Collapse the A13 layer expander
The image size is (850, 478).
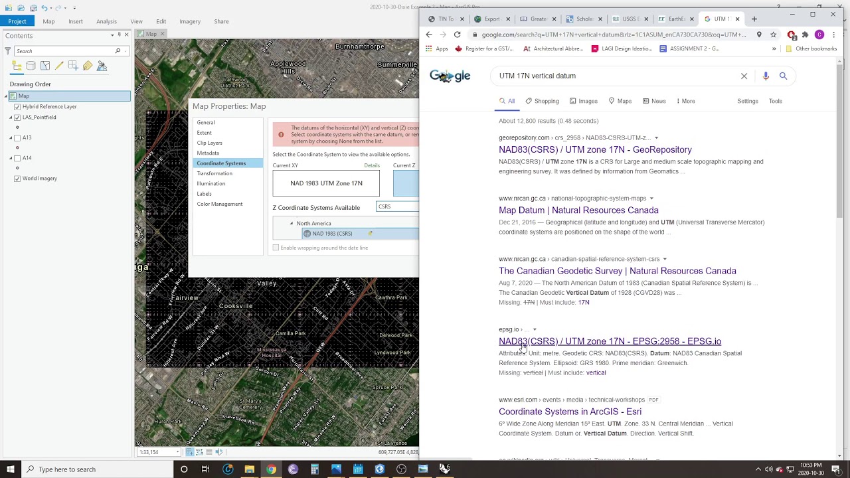pos(11,138)
